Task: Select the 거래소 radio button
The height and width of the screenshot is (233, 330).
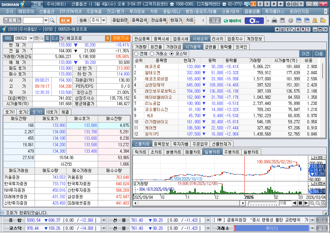Action: [152, 54]
